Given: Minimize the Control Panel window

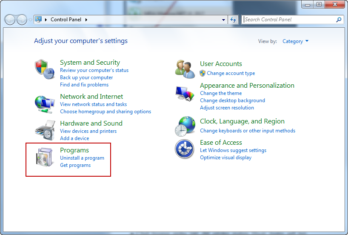Looking at the screenshot, I should point(308,4).
